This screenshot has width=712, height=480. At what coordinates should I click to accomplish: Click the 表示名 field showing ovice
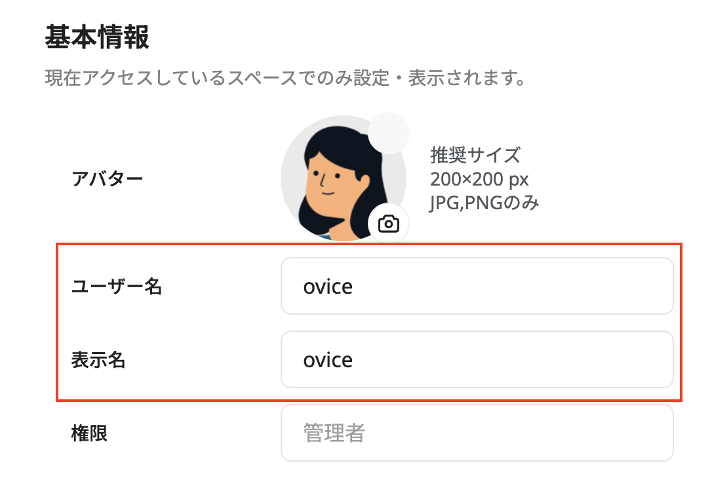(477, 360)
